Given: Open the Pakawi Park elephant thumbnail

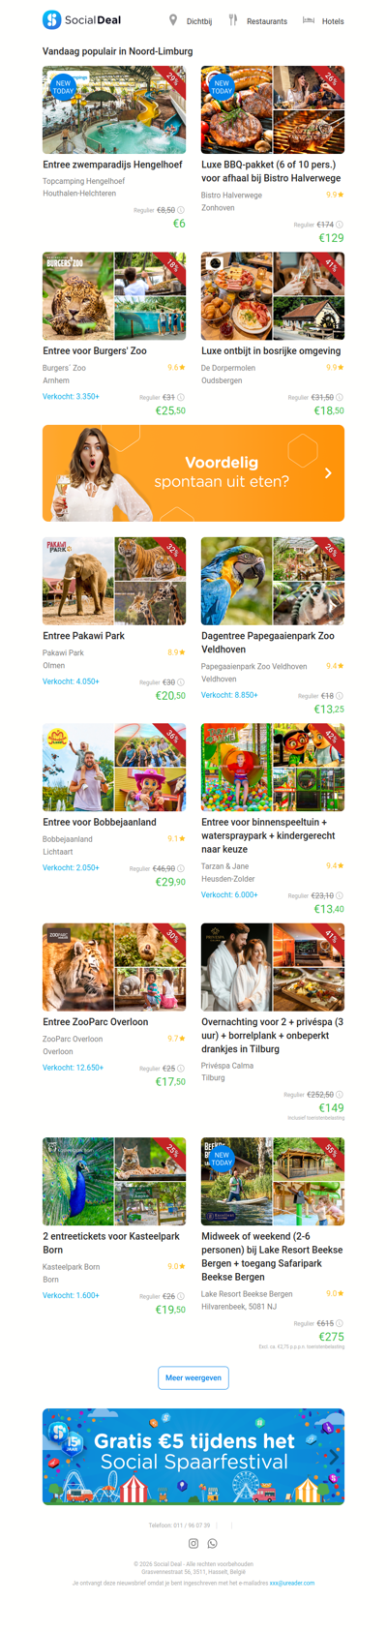Looking at the screenshot, I should (x=77, y=581).
